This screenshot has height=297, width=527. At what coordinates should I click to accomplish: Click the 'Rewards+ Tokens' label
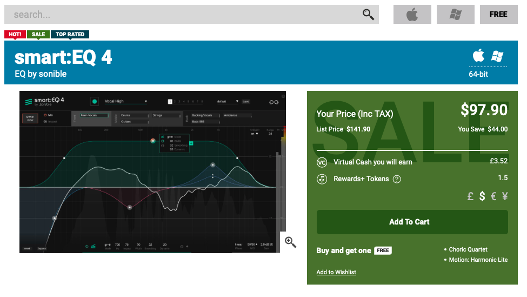click(361, 179)
